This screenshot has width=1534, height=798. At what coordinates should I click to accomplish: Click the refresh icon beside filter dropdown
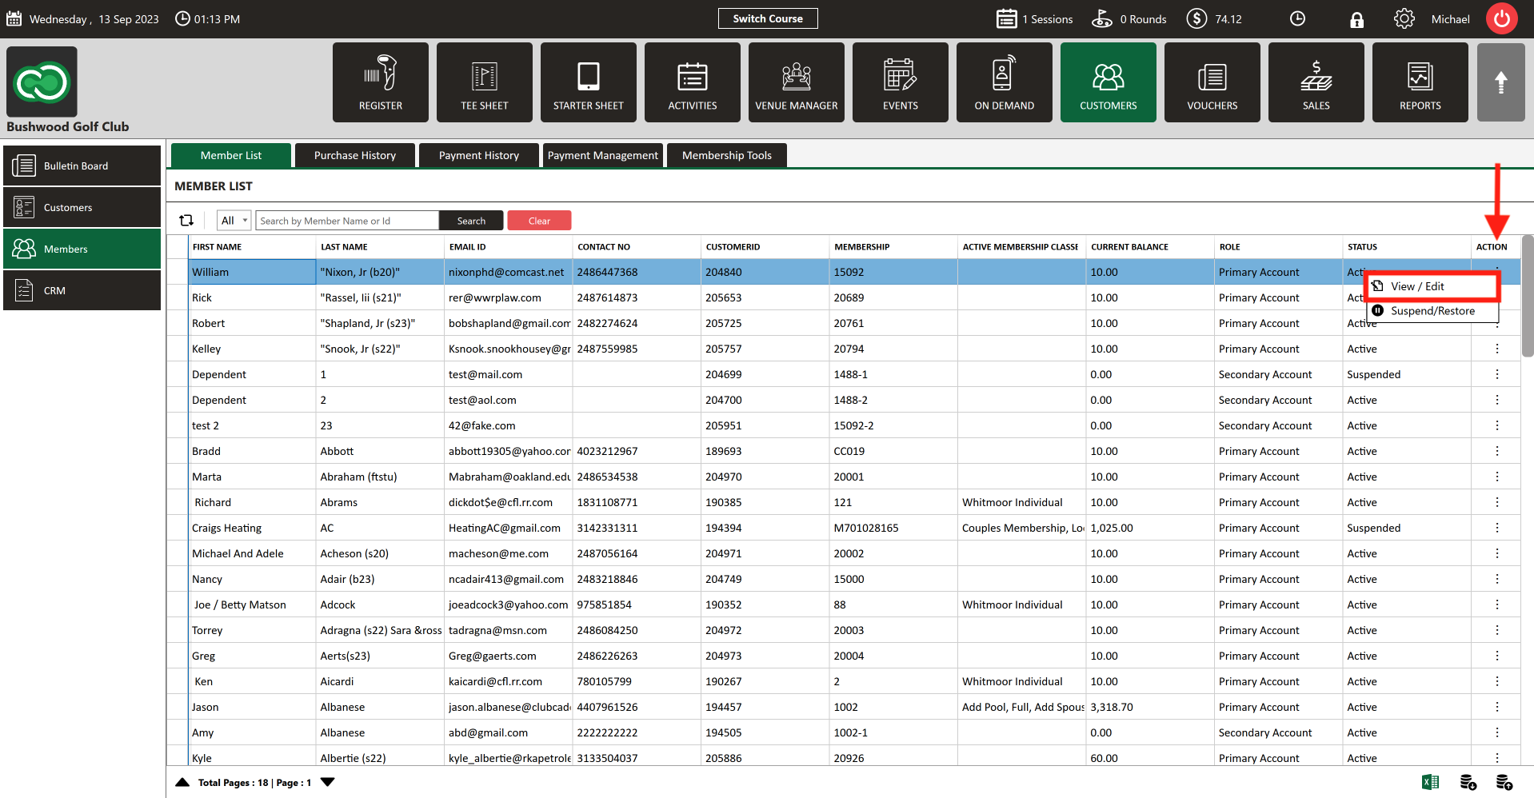point(186,221)
